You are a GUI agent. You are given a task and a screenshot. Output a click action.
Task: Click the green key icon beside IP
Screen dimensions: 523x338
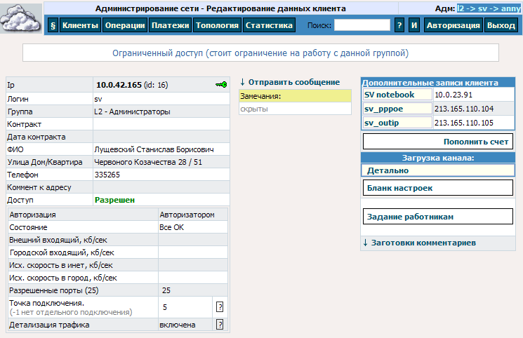click(221, 85)
